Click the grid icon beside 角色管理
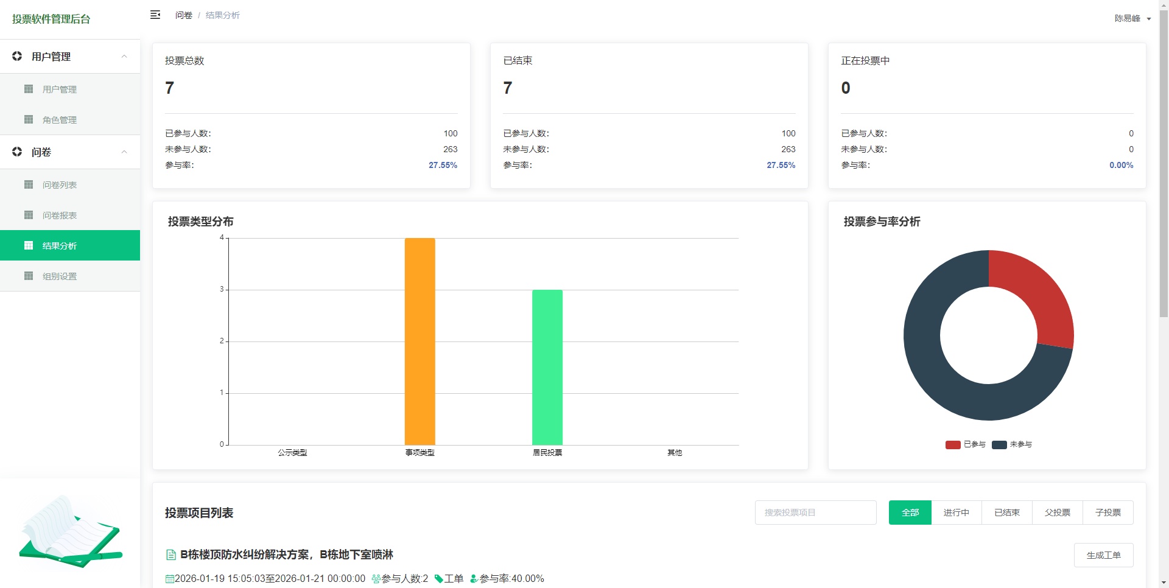The width and height of the screenshot is (1169, 588). [29, 119]
